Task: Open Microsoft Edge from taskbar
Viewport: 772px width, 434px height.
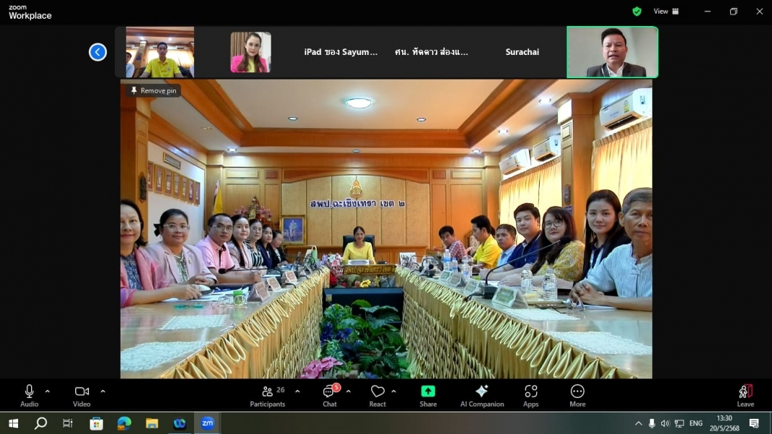Action: (124, 423)
